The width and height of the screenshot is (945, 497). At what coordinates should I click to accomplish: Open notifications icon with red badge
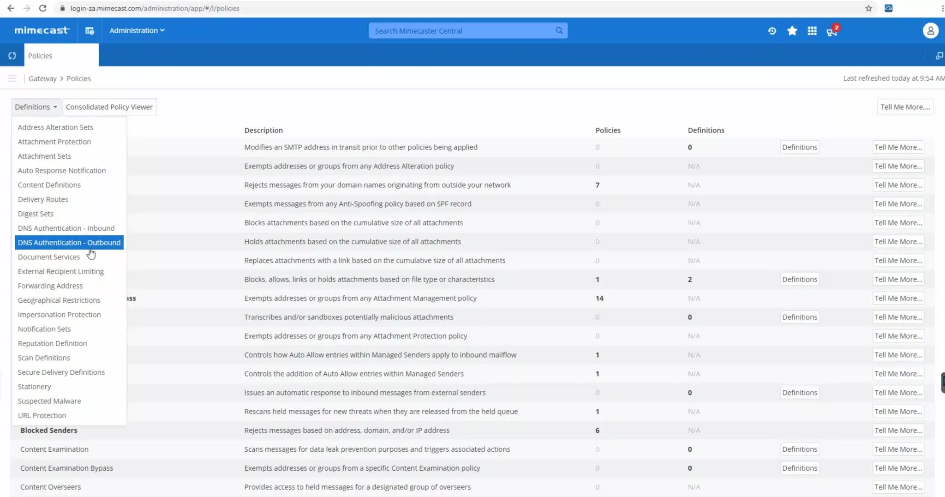tap(832, 31)
